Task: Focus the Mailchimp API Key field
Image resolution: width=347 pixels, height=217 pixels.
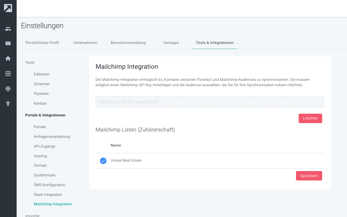Action: [x=210, y=102]
